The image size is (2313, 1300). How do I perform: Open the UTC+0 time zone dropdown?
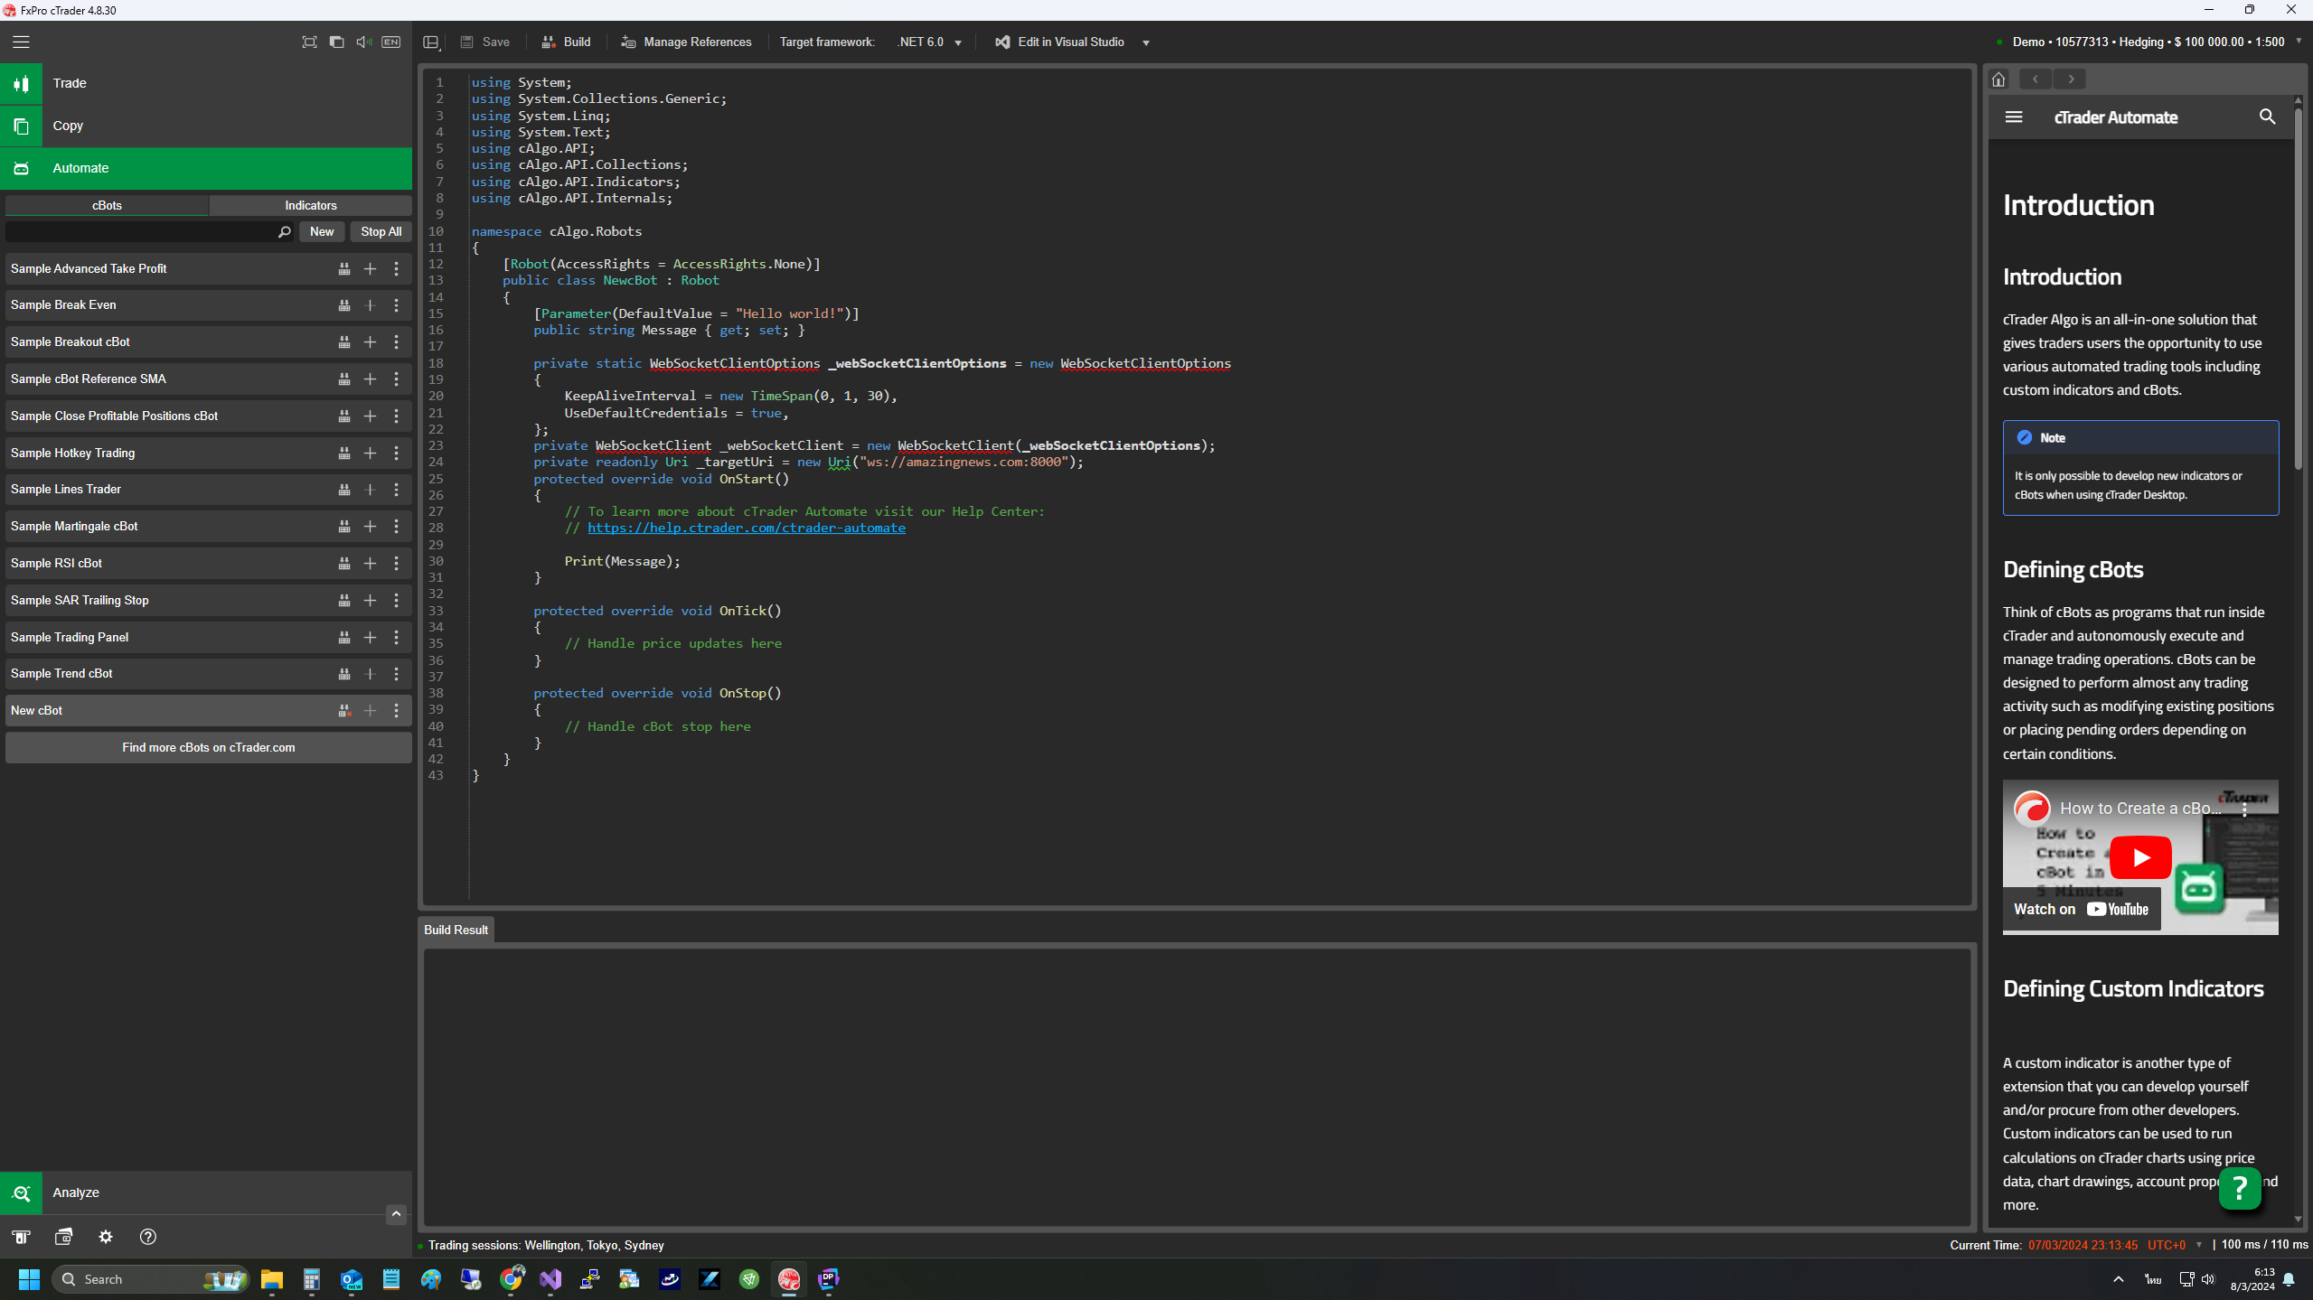(2175, 1246)
